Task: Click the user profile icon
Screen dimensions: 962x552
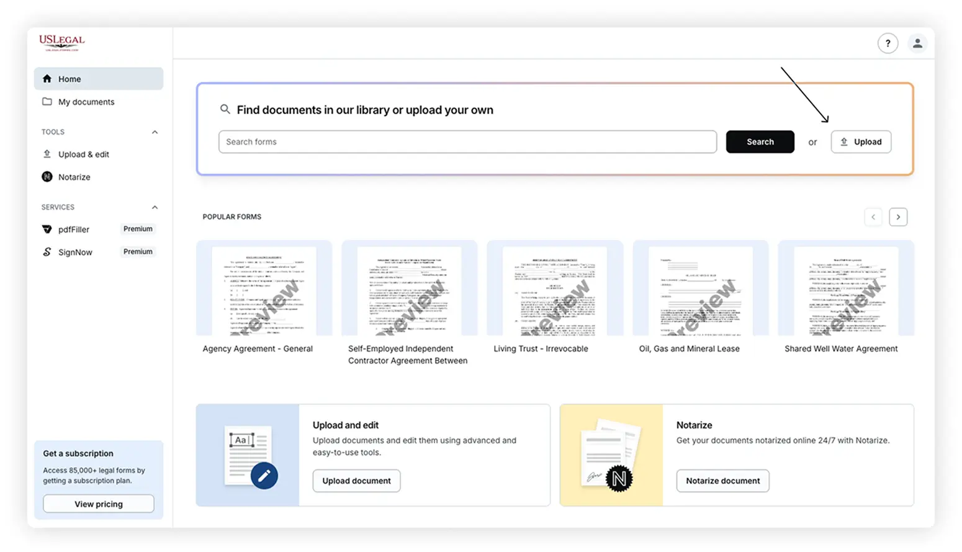Action: click(918, 43)
